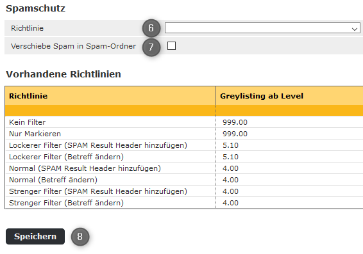This screenshot has width=363, height=254.
Task: Click the number 6 marker badge
Action: pyautogui.click(x=151, y=28)
